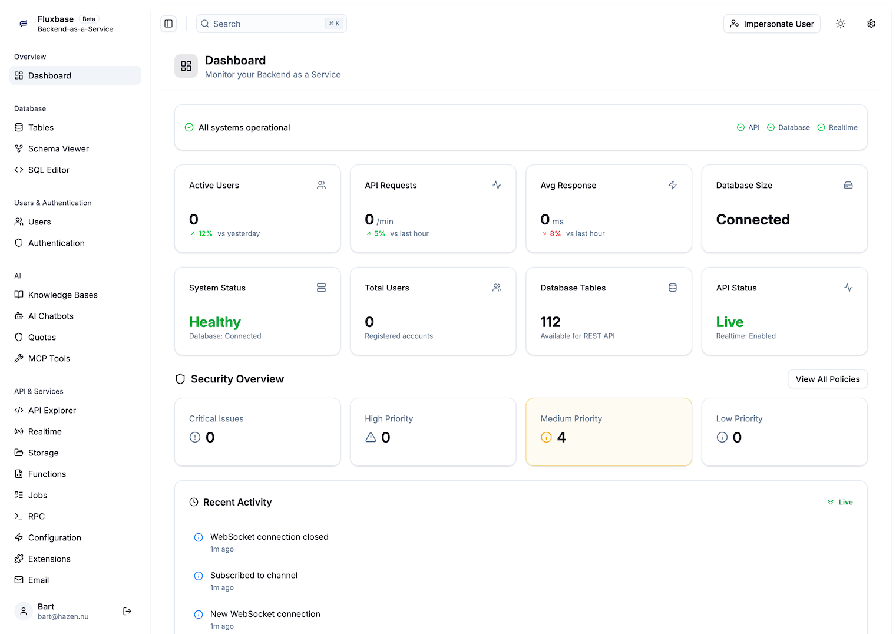Open Configuration settings page

[75, 537]
